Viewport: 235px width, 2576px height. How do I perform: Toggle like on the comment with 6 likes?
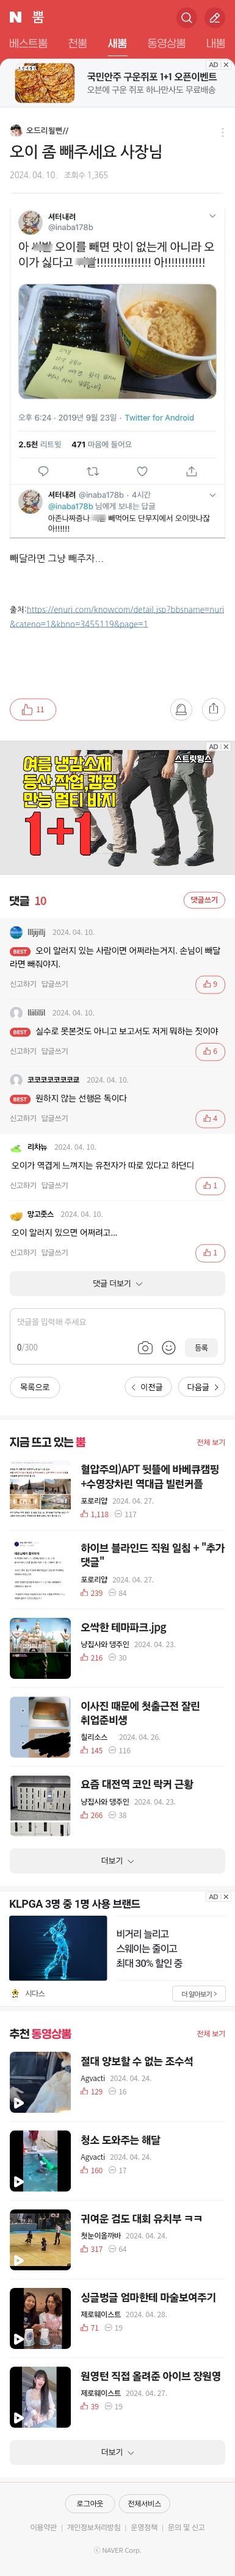click(x=210, y=1051)
